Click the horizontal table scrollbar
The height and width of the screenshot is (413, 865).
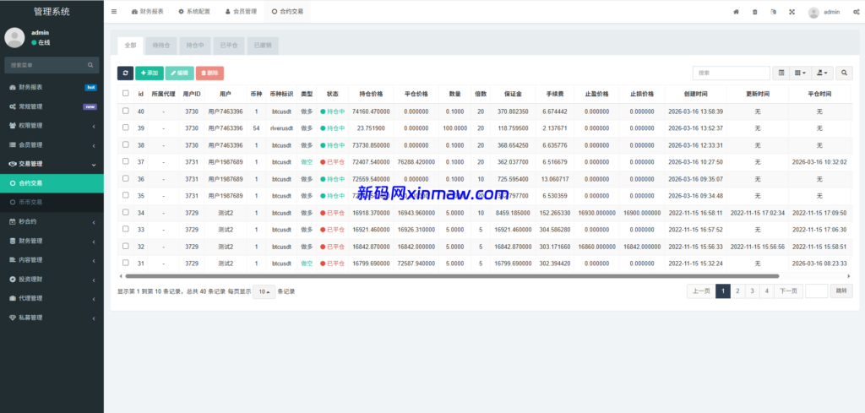452,275
